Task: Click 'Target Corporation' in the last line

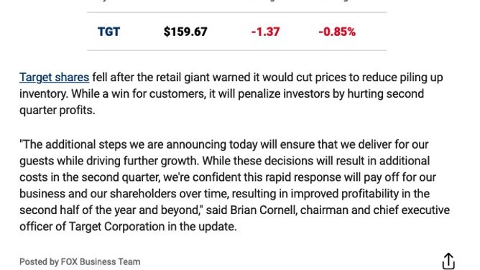Action: (x=116, y=227)
